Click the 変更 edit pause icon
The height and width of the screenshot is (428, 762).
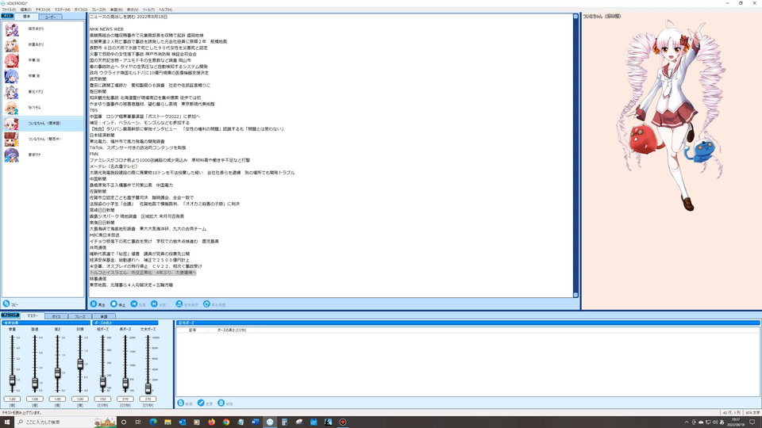click(201, 403)
